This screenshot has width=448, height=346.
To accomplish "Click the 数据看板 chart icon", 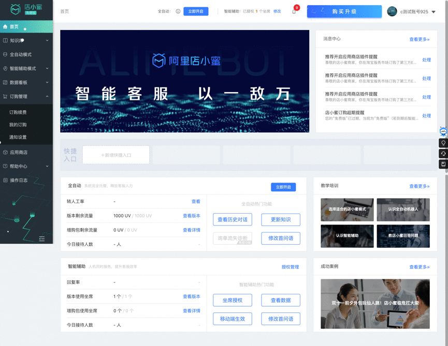I will click(x=5, y=82).
